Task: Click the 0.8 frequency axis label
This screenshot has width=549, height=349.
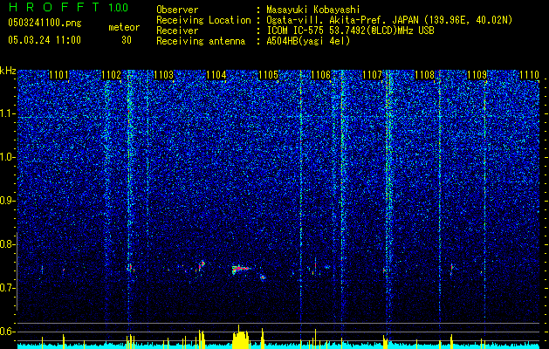Action: click(x=8, y=244)
